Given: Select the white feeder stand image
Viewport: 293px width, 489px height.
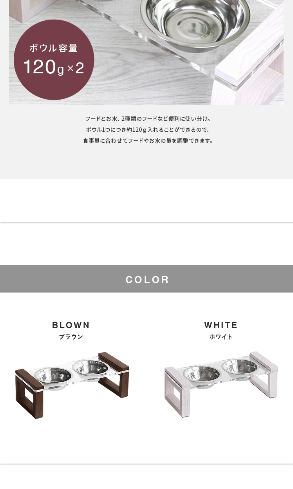Looking at the screenshot, I should 221,384.
